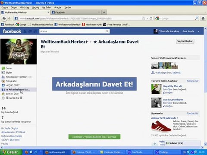Click the red Adidas shoe ad image
The height and width of the screenshot is (155, 207).
[161, 126]
